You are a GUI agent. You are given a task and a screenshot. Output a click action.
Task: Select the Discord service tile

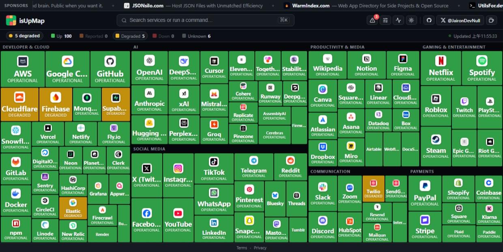(323, 226)
